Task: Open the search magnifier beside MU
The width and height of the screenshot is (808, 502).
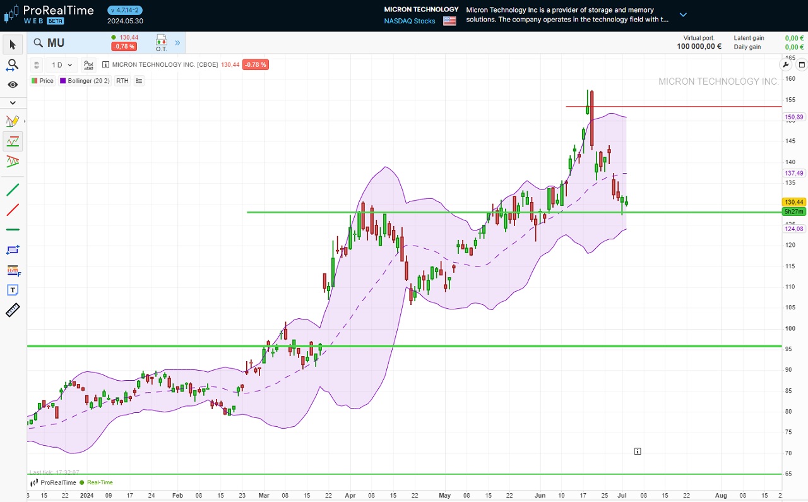Action: pos(38,43)
